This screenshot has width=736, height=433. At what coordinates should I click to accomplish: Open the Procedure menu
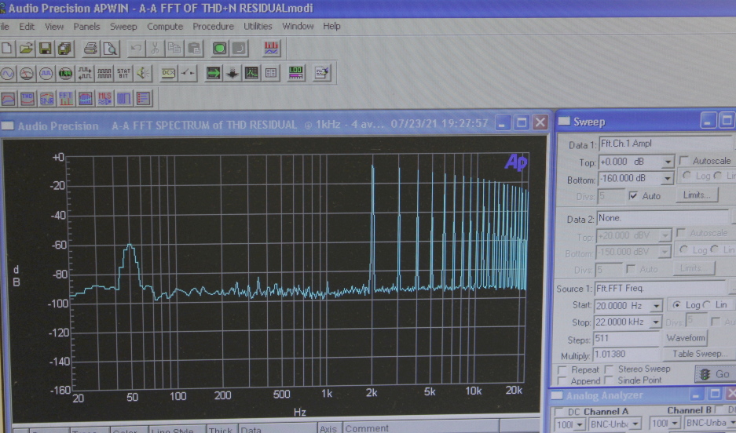tap(213, 26)
